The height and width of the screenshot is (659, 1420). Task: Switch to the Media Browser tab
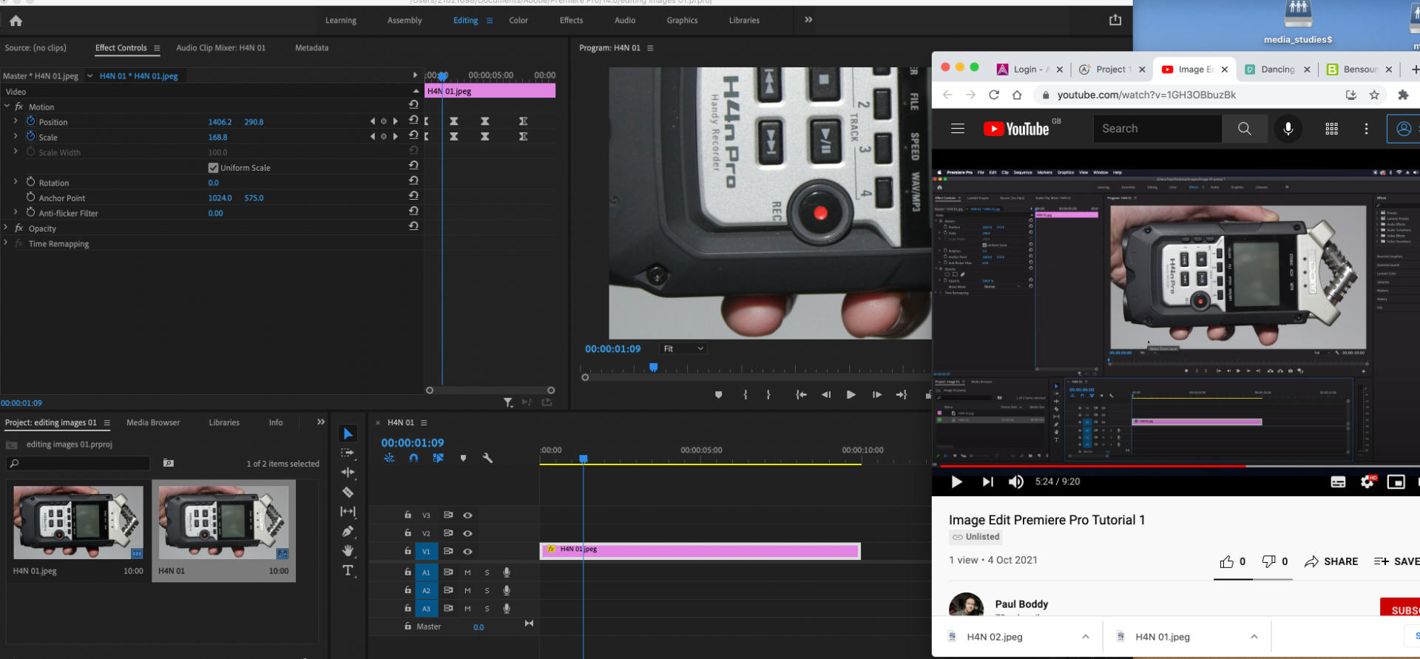pyautogui.click(x=153, y=422)
